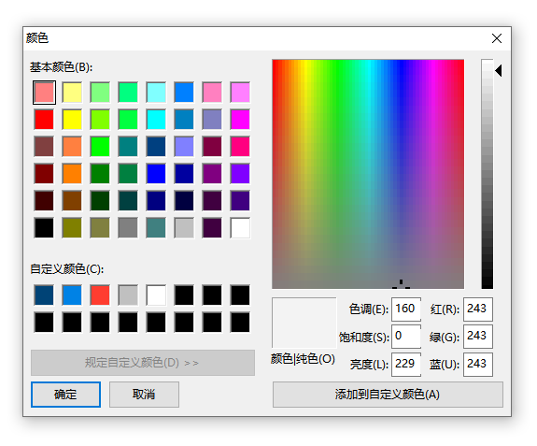Click the 蓝(U) blue value field

coord(478,365)
